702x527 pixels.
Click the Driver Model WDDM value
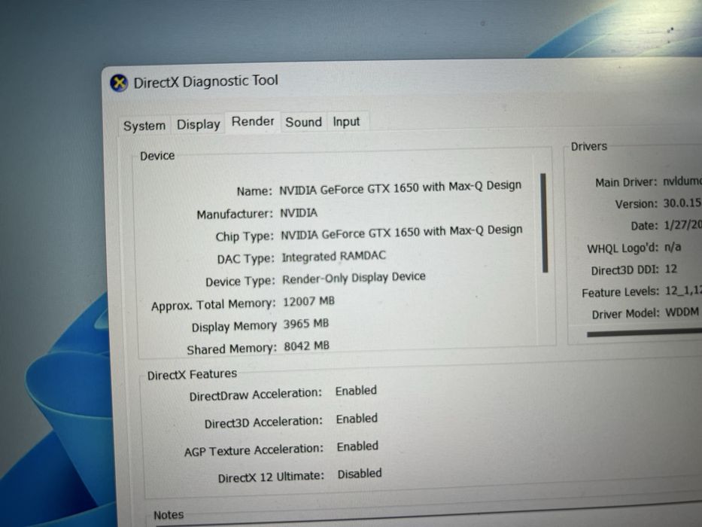click(x=682, y=312)
